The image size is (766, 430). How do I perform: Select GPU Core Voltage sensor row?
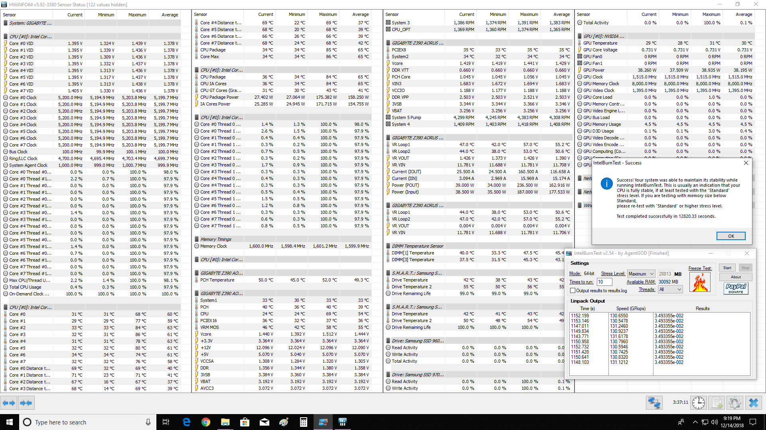665,50
